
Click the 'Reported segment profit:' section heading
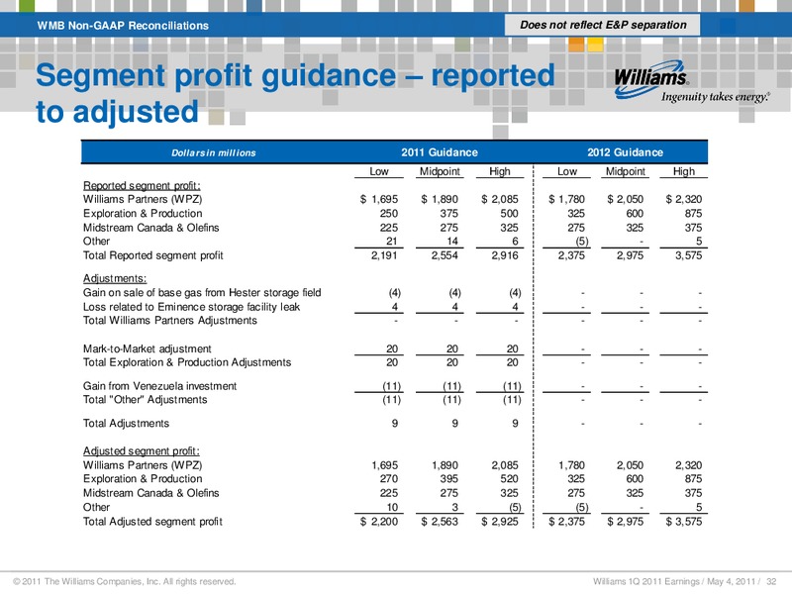[x=142, y=185]
